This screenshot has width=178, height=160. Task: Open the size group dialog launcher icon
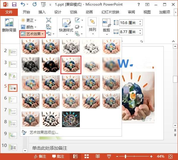pyautogui.click(x=142, y=41)
